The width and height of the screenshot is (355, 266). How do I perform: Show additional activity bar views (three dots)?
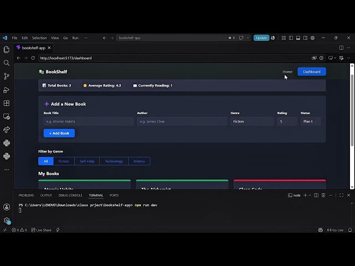[x=7, y=170]
